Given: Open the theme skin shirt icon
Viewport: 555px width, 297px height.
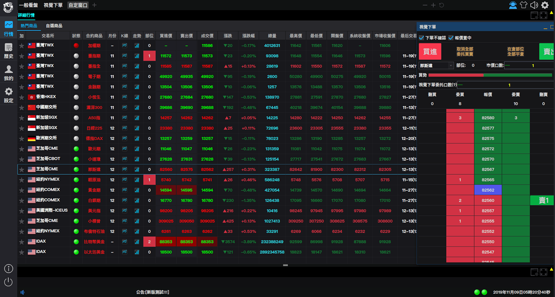Looking at the screenshot, I should 523,5.
